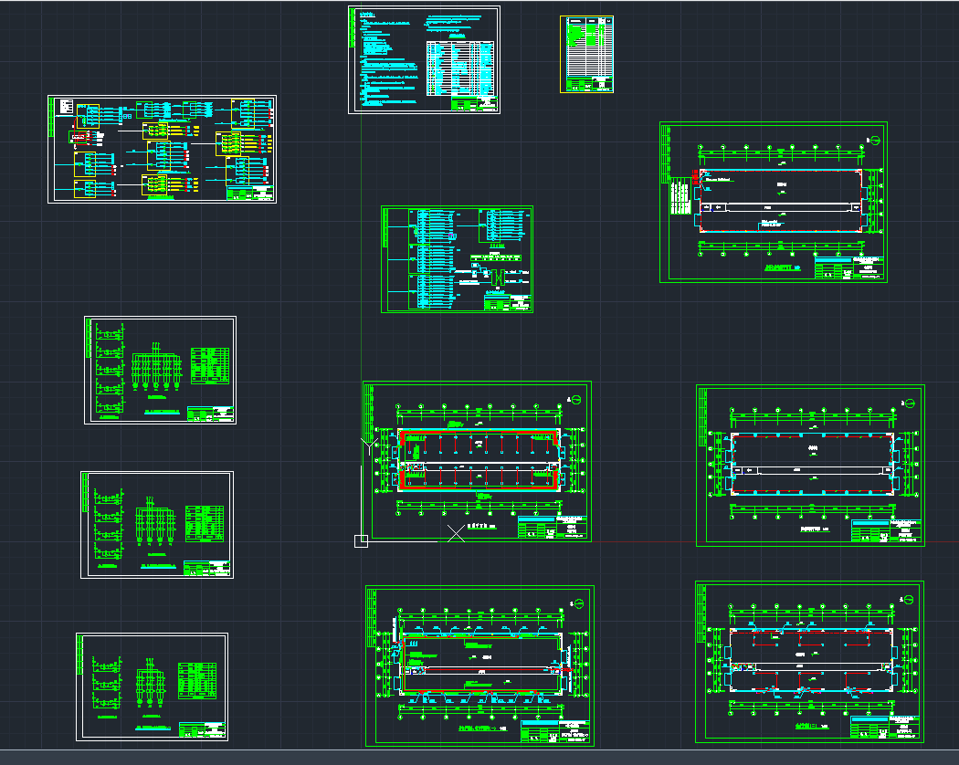Pick north arrow in bottom-center floor plan
This screenshot has height=765, width=959.
click(578, 603)
